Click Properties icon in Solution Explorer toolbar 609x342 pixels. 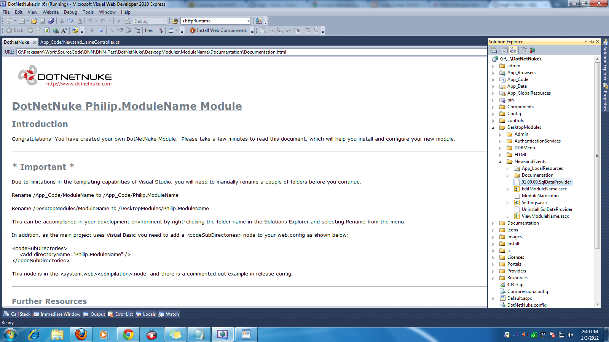pyautogui.click(x=494, y=50)
